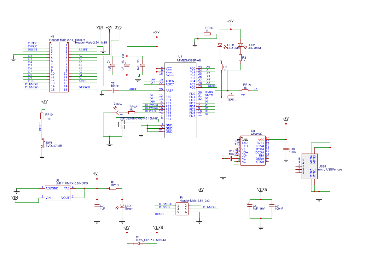Click the R1 RP1C resistor symbol
Image resolution: width=371 pixels, height=263 pixels.
pyautogui.click(x=113, y=189)
